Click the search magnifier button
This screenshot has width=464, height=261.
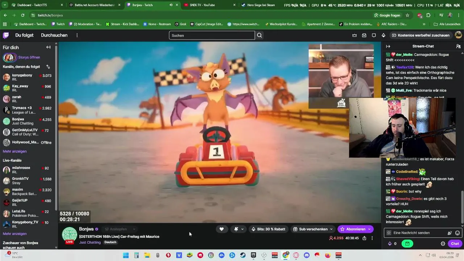point(260,35)
